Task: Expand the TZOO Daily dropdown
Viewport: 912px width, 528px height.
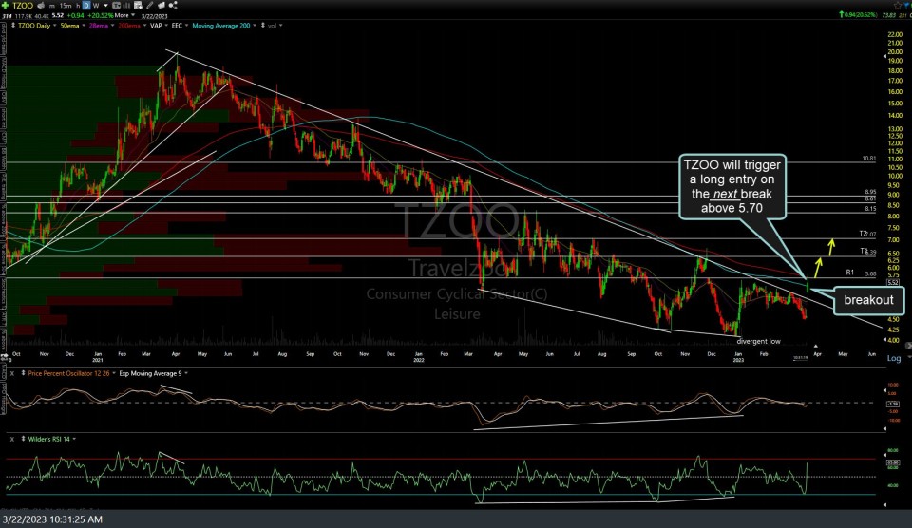Action: coord(29,25)
